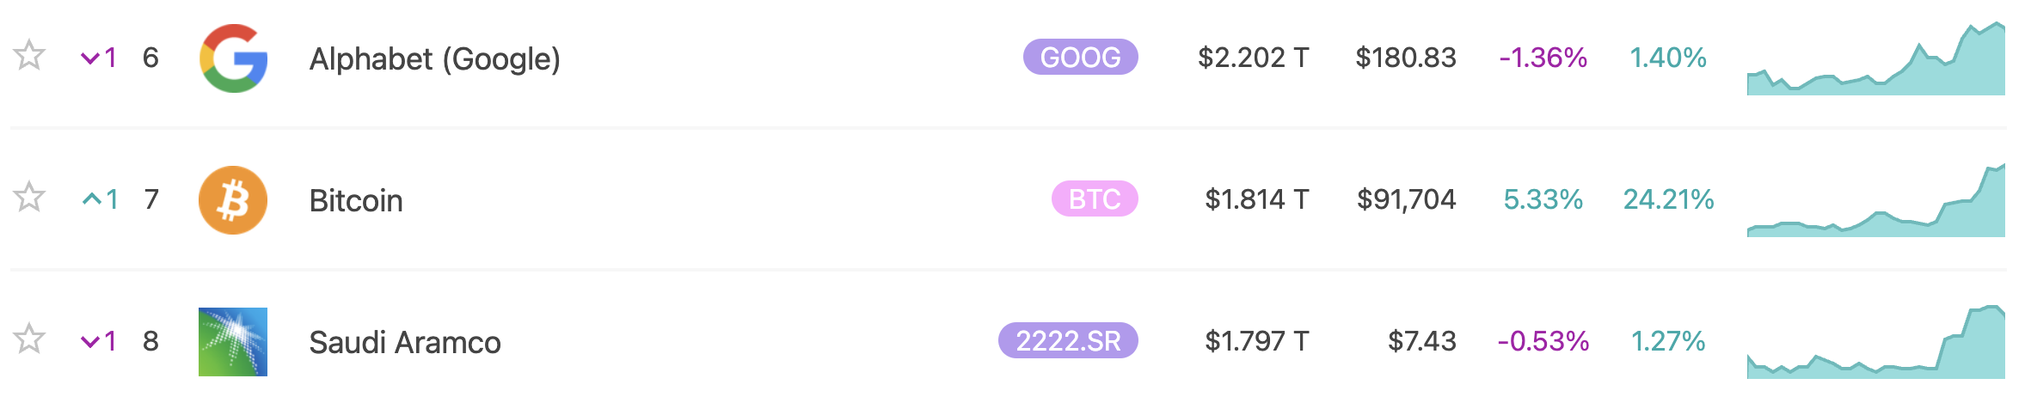Image resolution: width=2031 pixels, height=409 pixels.
Task: Click the rank-down arrow beside Alphabet
Action: point(90,58)
